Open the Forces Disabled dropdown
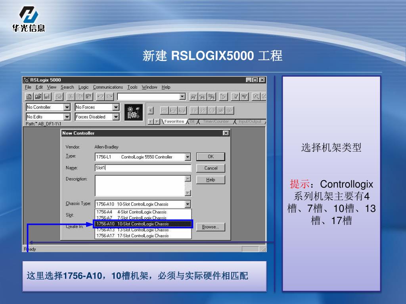Screen dimensions: 406x304 tap(116, 117)
